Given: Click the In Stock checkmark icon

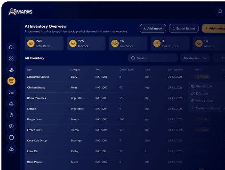Looking at the screenshot, I should [73, 44].
